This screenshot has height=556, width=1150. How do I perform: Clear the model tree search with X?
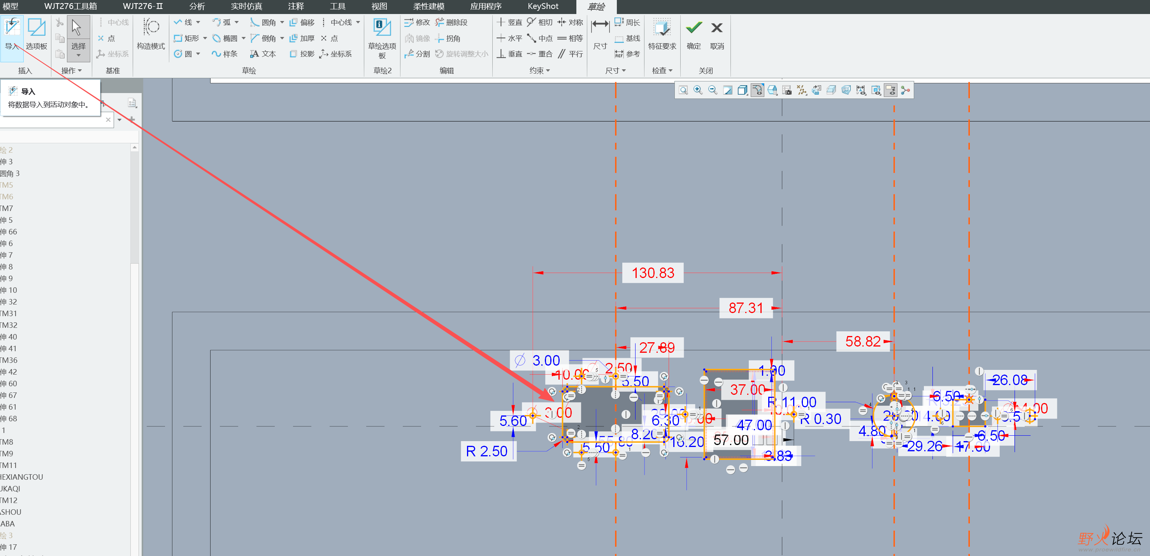(108, 120)
